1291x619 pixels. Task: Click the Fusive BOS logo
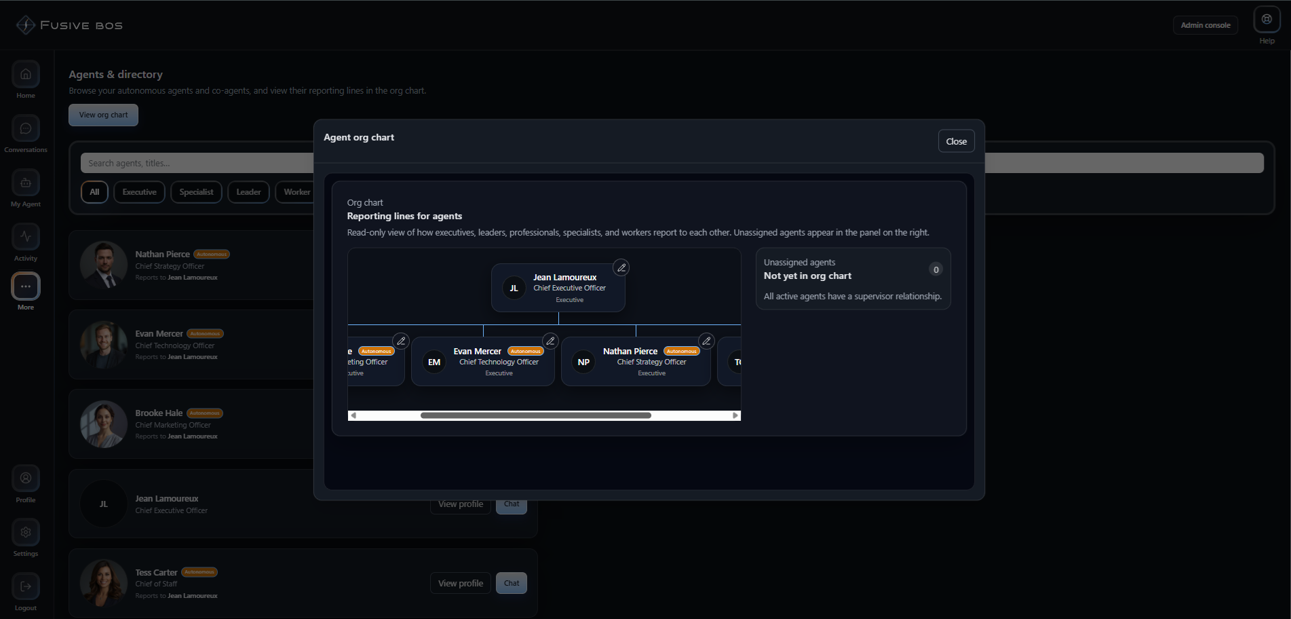[69, 25]
